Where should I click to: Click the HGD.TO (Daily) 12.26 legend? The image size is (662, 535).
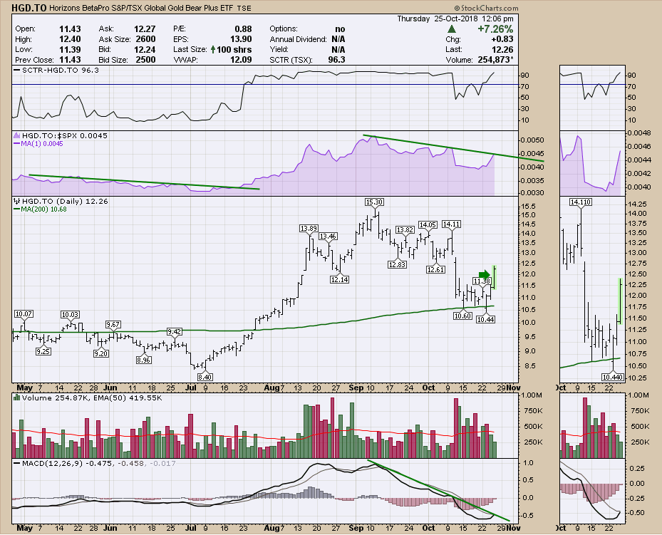coord(61,202)
